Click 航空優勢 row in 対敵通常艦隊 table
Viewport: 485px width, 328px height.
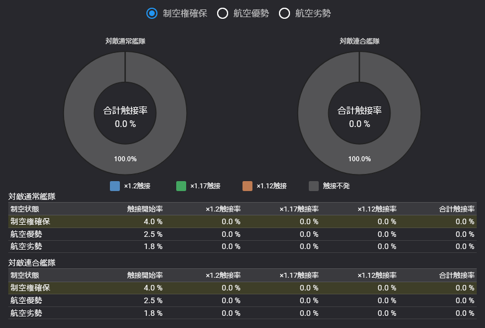point(242,234)
